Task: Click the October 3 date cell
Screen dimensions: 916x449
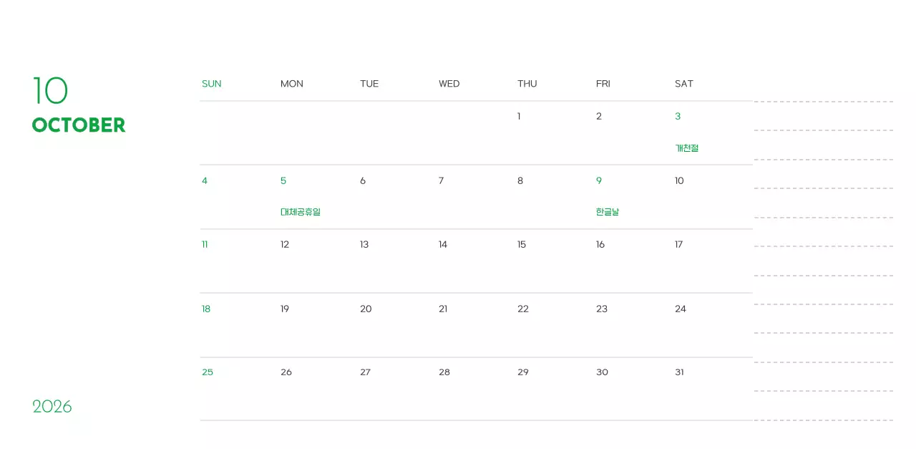Action: pyautogui.click(x=678, y=117)
